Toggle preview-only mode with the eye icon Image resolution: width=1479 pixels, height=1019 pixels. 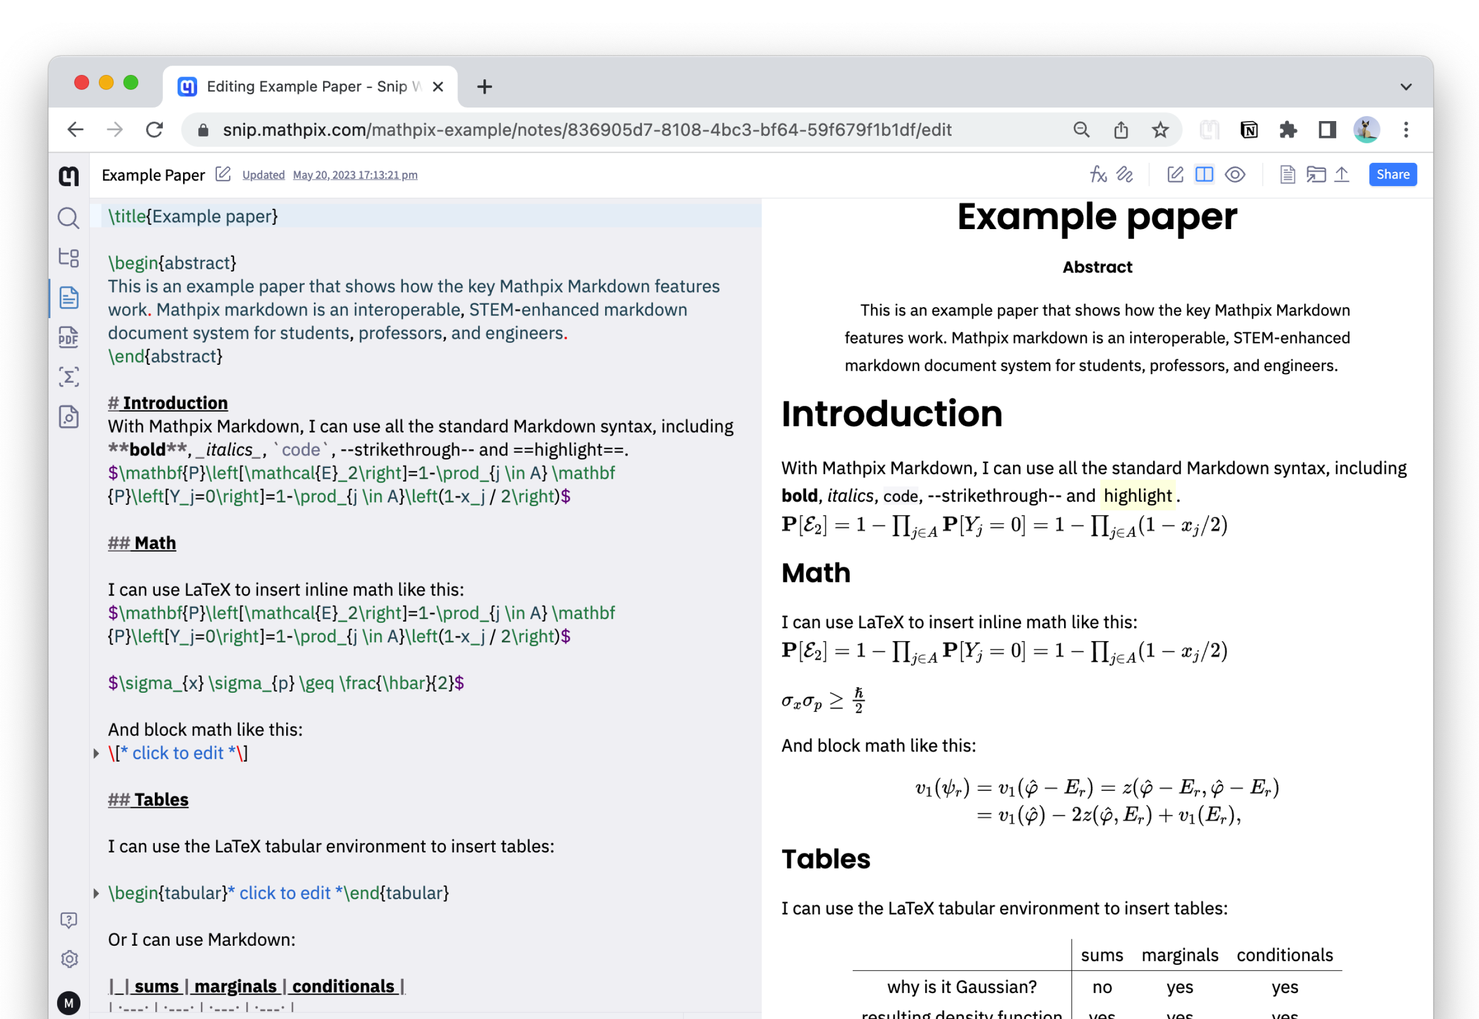pos(1235,174)
